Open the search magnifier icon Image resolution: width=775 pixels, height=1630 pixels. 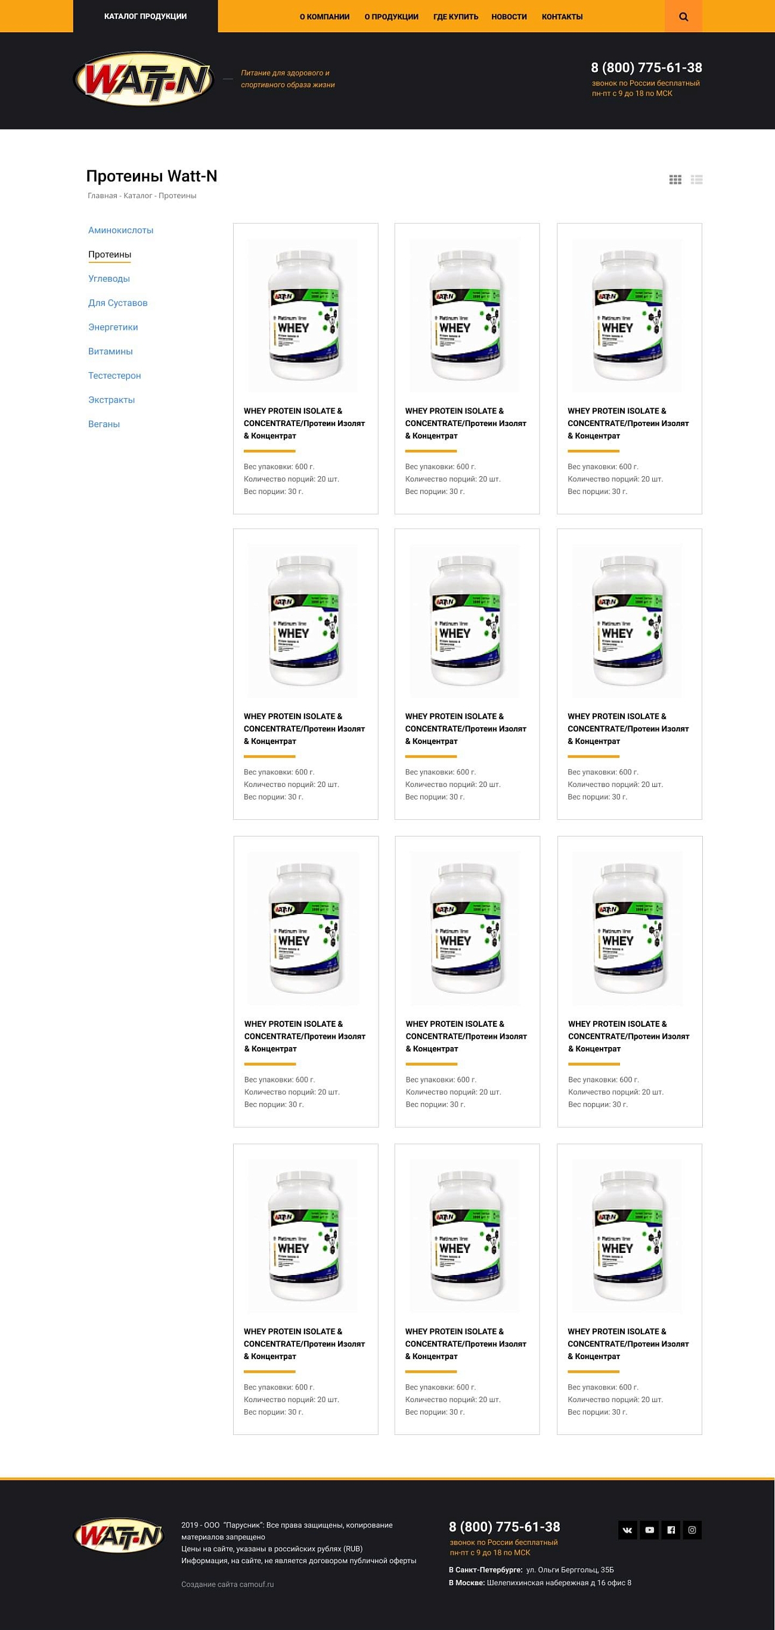[683, 17]
